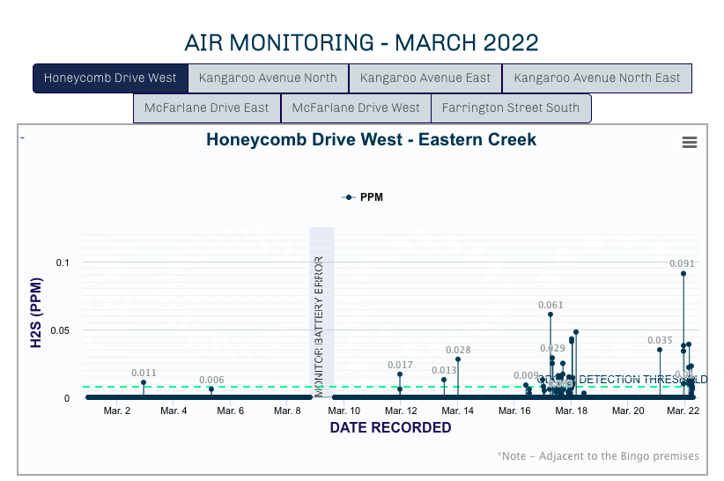This screenshot has height=481, width=724.
Task: Click the chart title Honeycomb Drive West - Eastern Creek
Action: pos(371,139)
